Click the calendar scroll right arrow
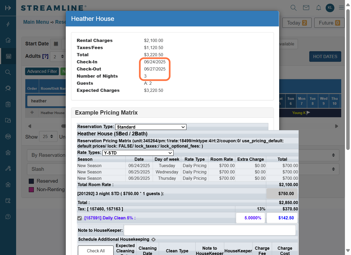This screenshot has height=255, width=351. point(336,126)
